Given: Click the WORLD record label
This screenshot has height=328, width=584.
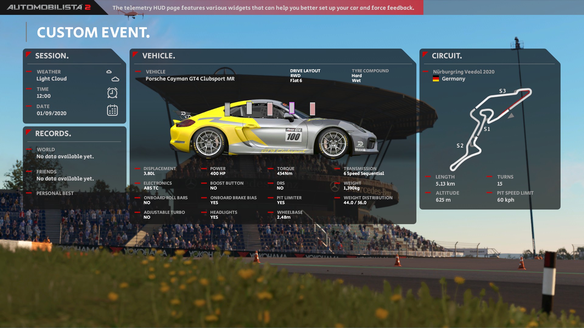Looking at the screenshot, I should pos(46,149).
